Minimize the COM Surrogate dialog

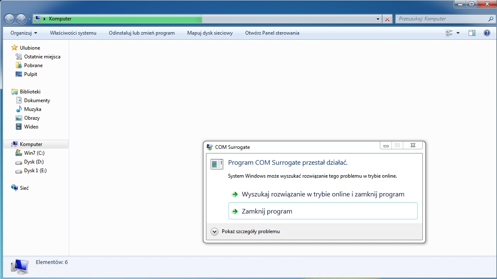[386, 145]
